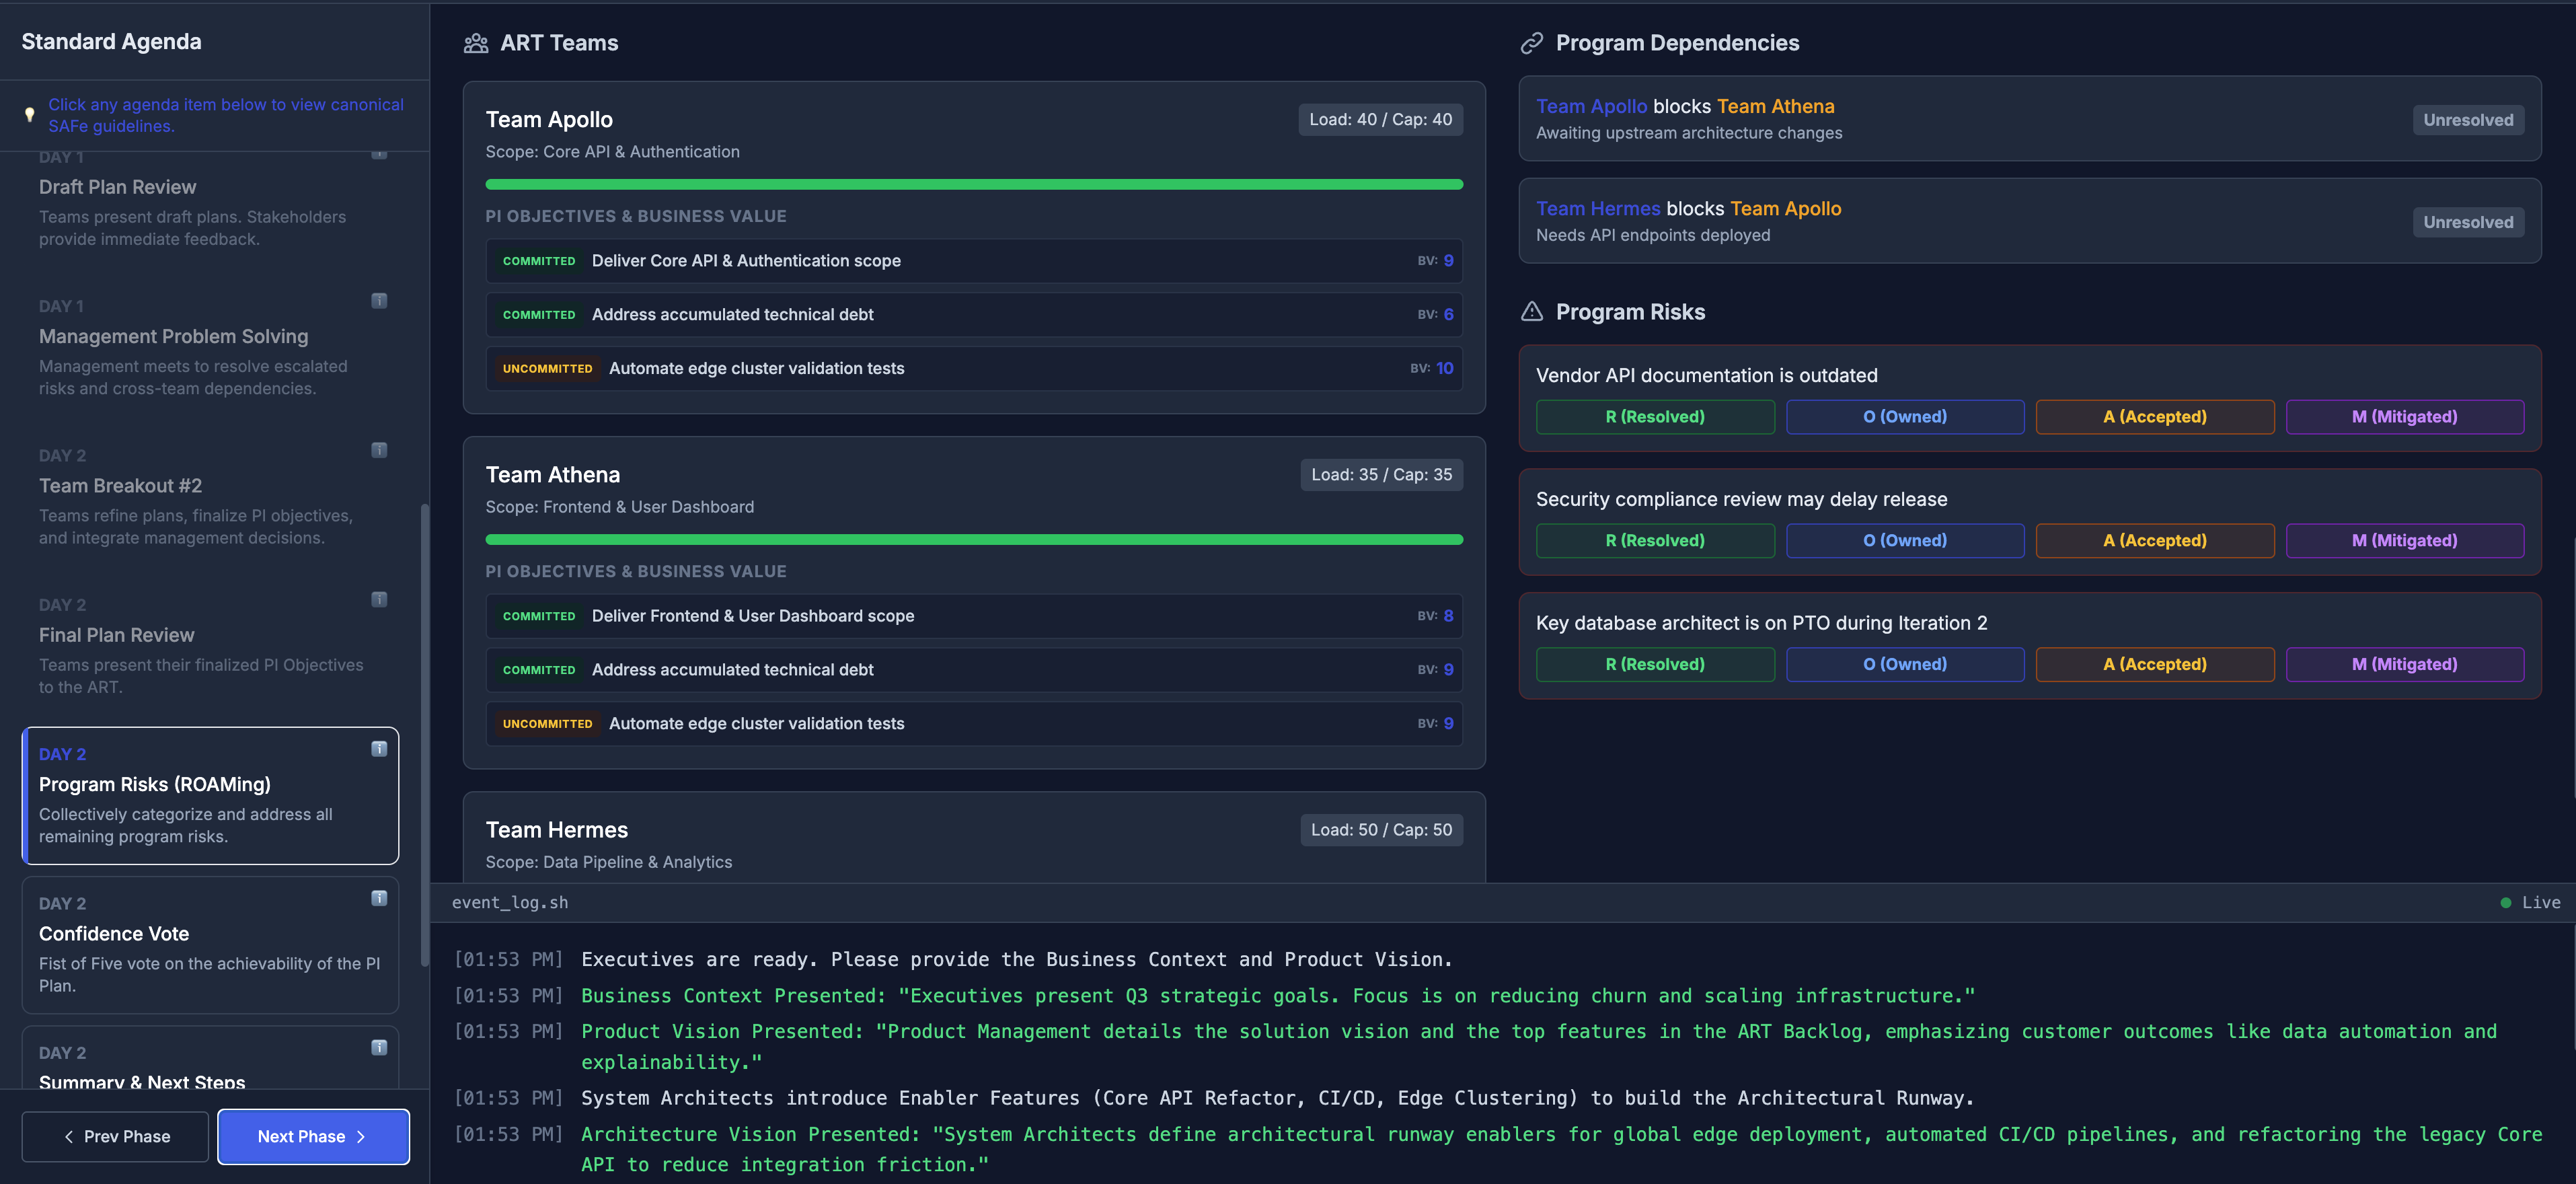Image resolution: width=2576 pixels, height=1184 pixels.
Task: Mark Security compliance review risk as R (Resolved)
Action: (x=1655, y=541)
